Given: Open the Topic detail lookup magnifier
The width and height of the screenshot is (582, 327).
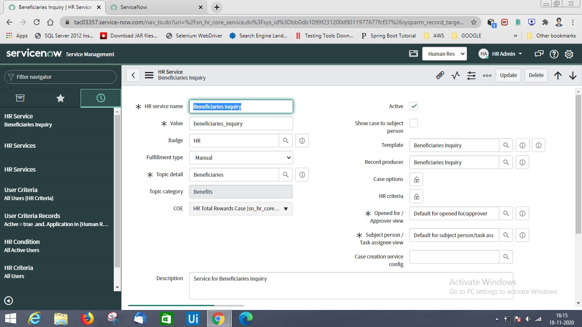Looking at the screenshot, I should 286,175.
